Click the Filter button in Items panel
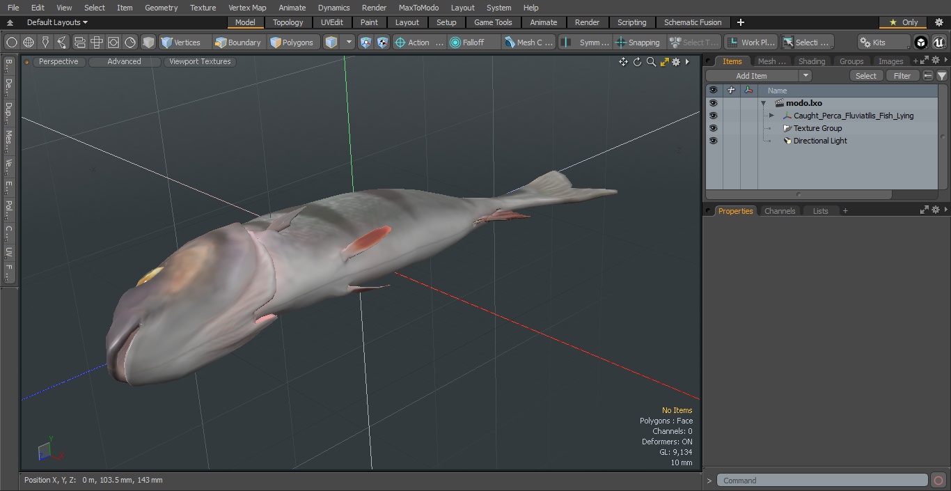The image size is (951, 491). (x=902, y=76)
